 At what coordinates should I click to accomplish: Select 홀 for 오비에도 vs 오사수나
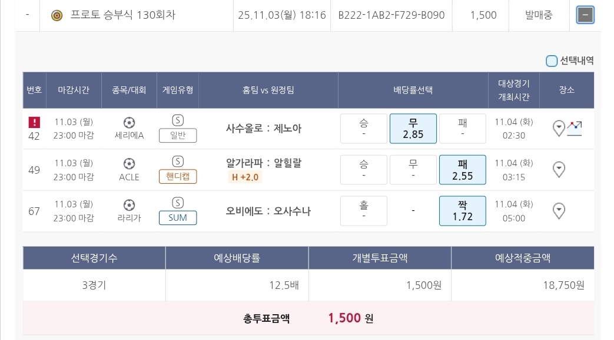364,211
